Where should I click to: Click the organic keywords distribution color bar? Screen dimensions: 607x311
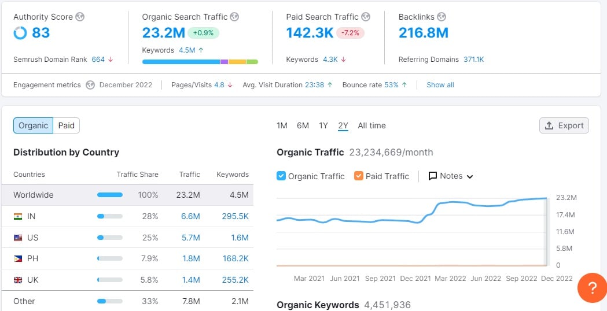pyautogui.click(x=200, y=61)
